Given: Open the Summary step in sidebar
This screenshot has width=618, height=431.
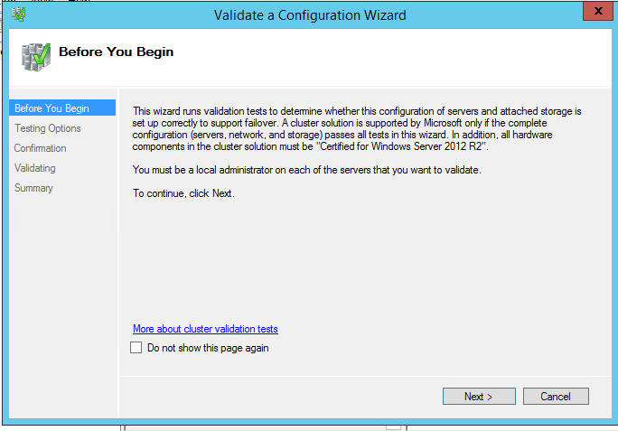Looking at the screenshot, I should coord(33,188).
